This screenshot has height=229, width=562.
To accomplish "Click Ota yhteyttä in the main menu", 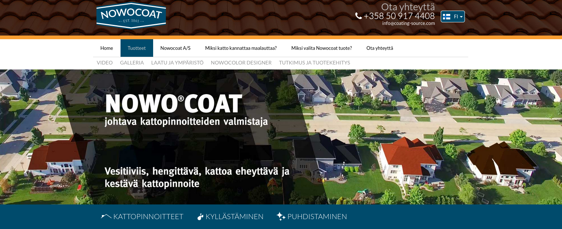I will (380, 48).
